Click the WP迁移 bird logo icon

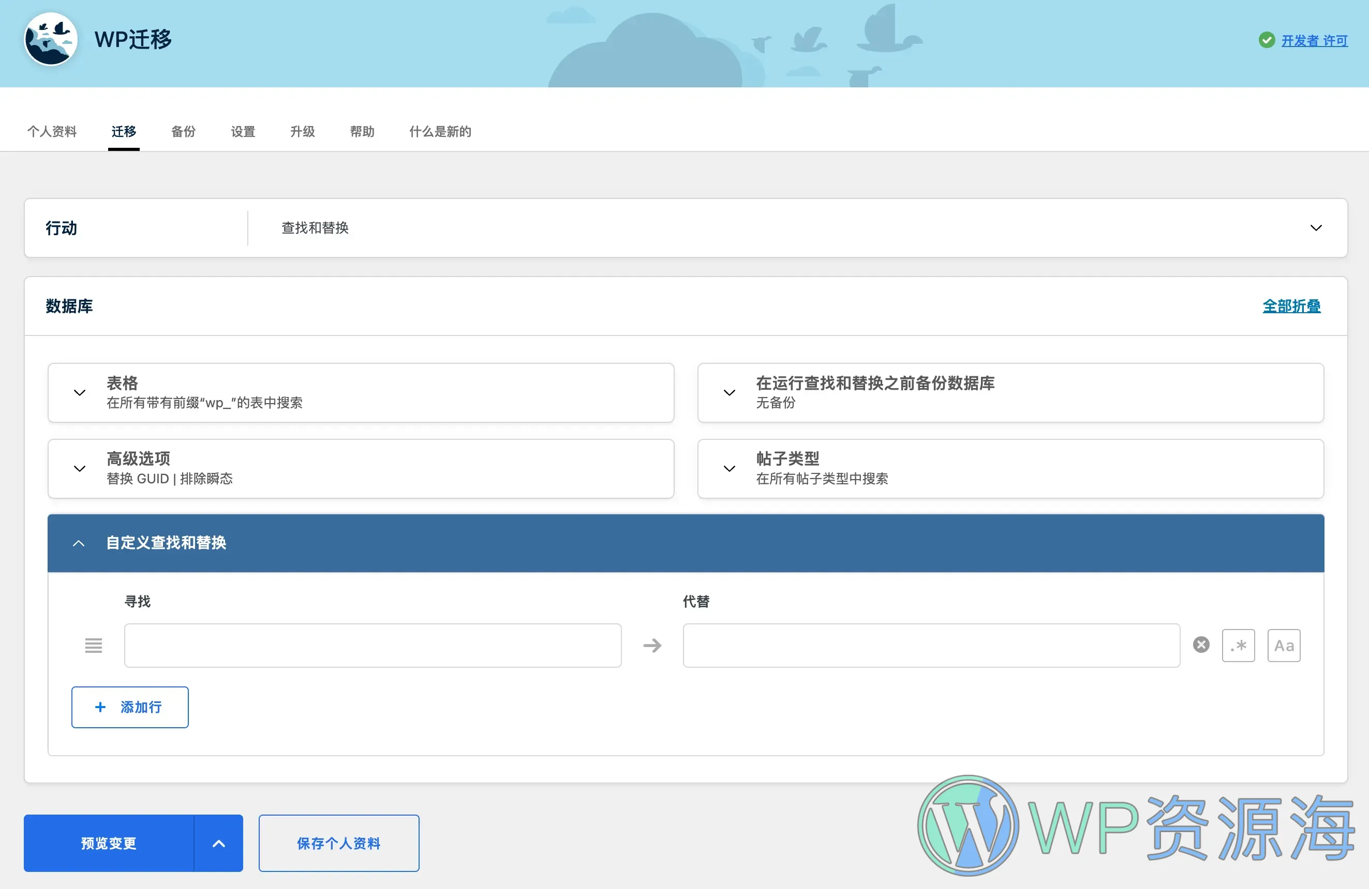tap(51, 39)
